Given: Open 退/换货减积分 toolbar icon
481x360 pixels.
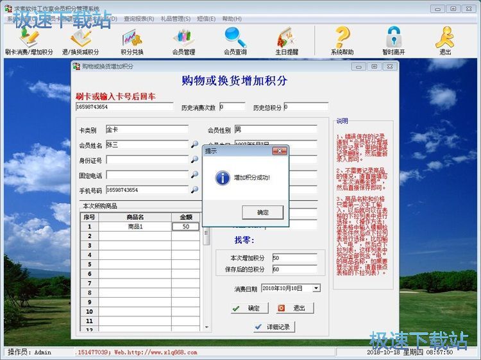Looking at the screenshot, I should pyautogui.click(x=80, y=42).
